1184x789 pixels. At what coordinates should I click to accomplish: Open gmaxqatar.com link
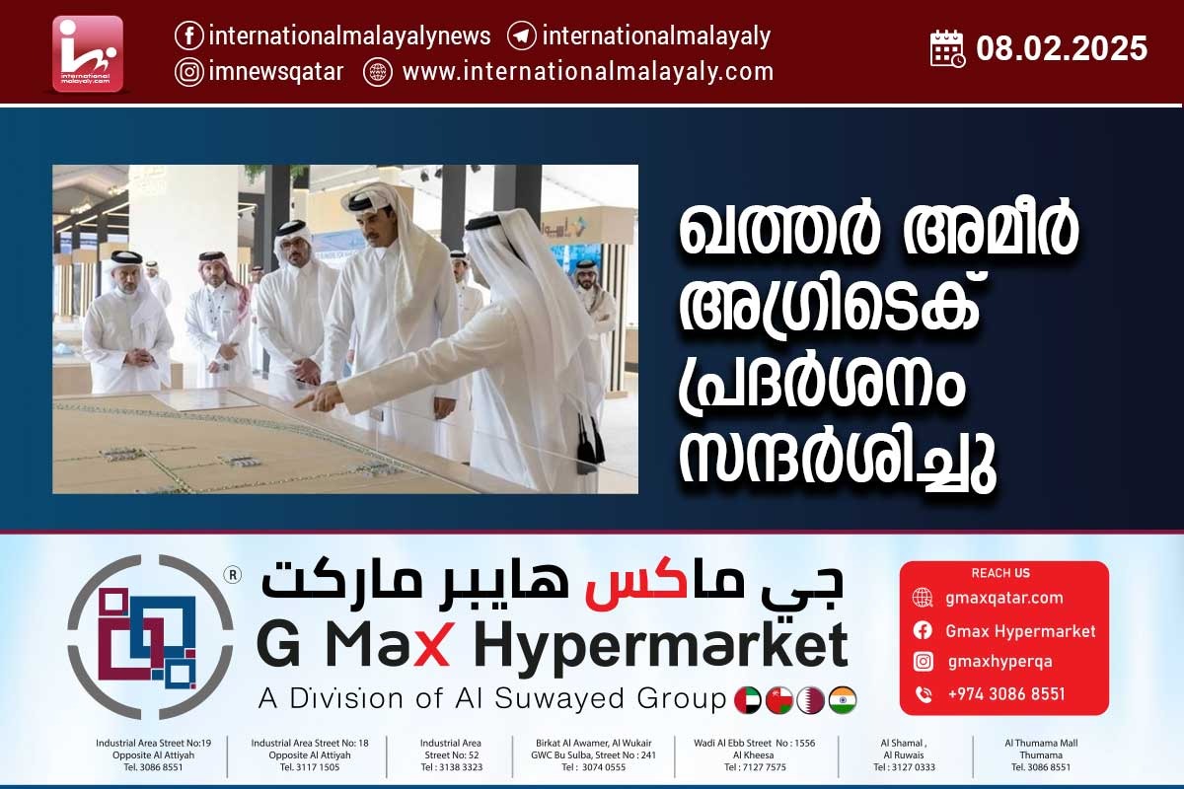coord(1004,598)
